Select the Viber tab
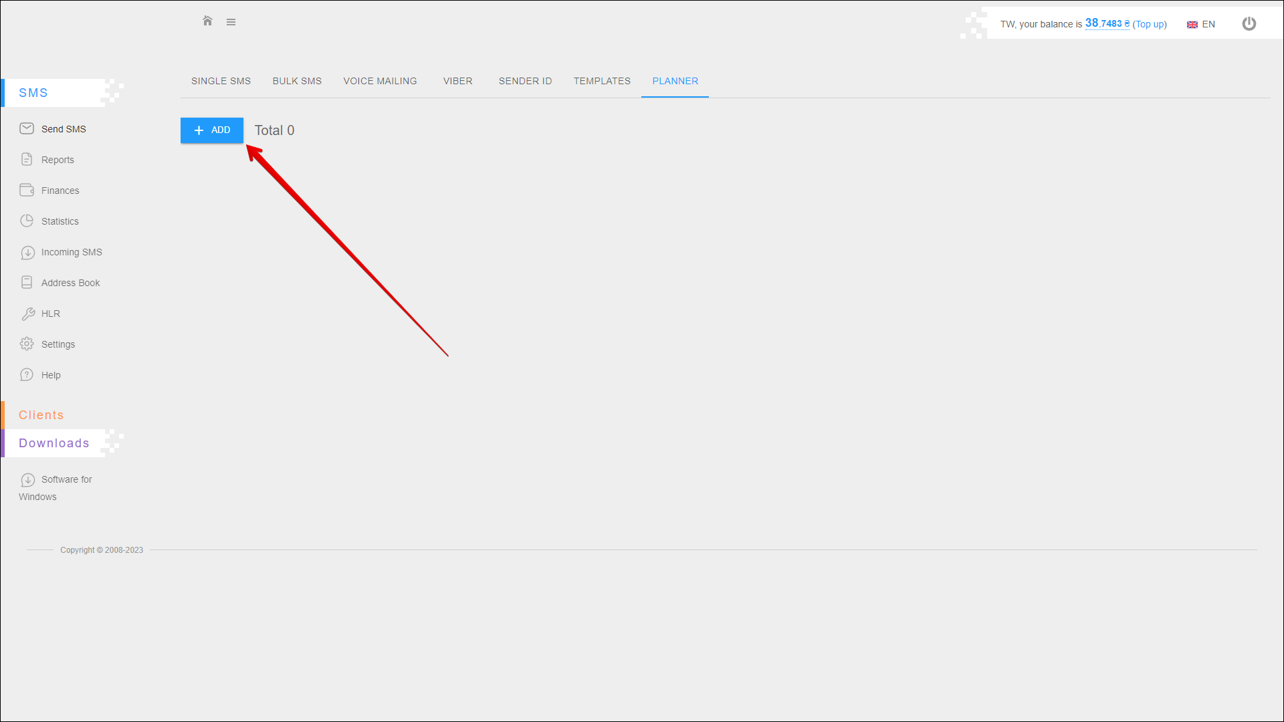The width and height of the screenshot is (1284, 722). pyautogui.click(x=457, y=81)
